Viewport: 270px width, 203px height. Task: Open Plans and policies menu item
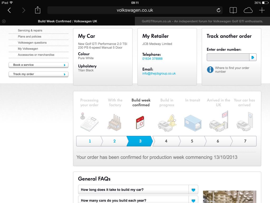click(30, 36)
